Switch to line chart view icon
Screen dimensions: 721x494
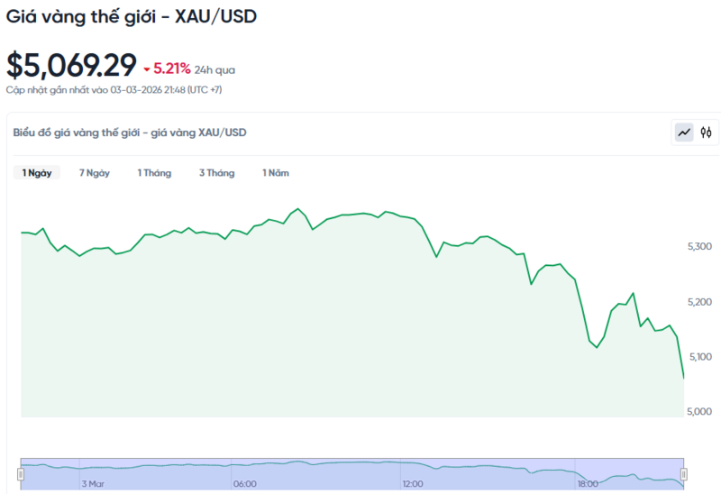685,133
